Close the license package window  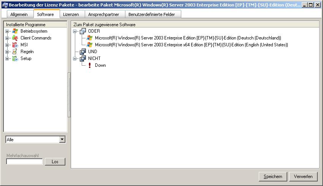tap(318, 5)
